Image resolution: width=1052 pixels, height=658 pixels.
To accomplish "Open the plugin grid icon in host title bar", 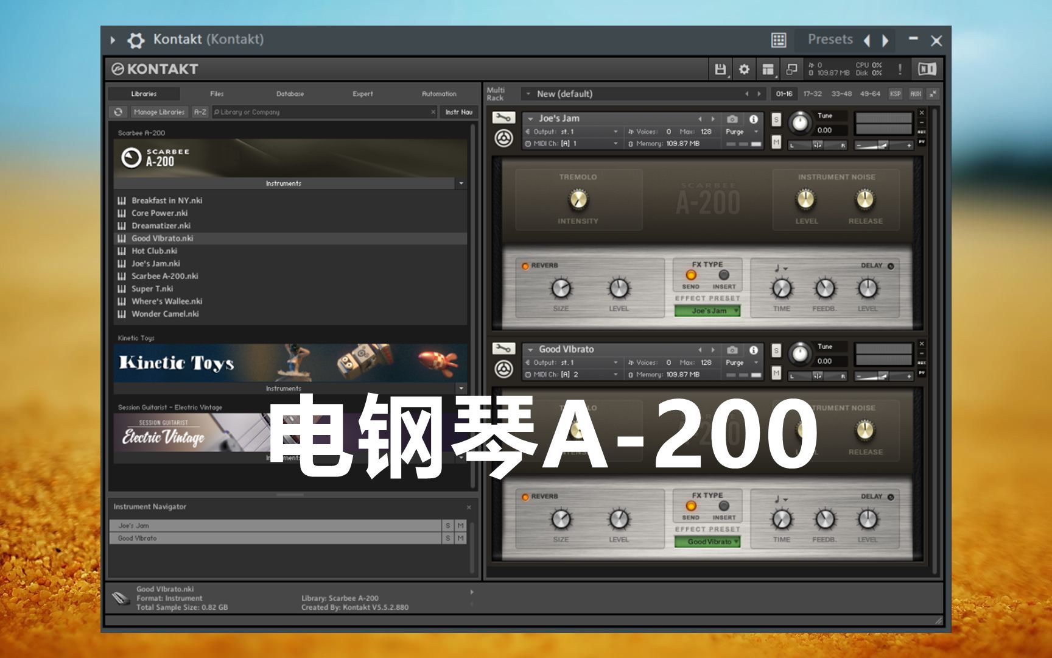I will (x=779, y=40).
